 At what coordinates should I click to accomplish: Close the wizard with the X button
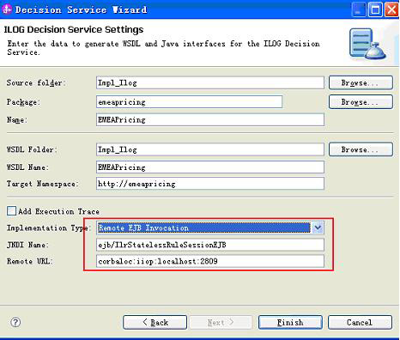coord(391,9)
